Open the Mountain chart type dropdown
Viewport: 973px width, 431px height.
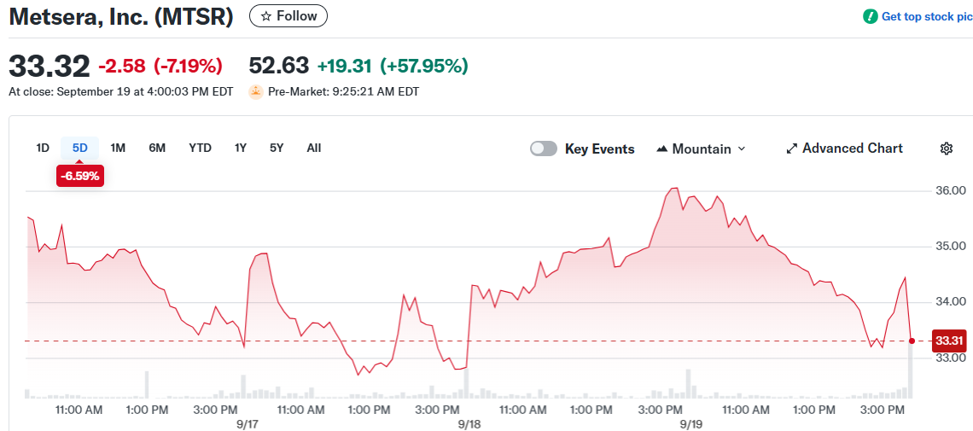click(701, 149)
